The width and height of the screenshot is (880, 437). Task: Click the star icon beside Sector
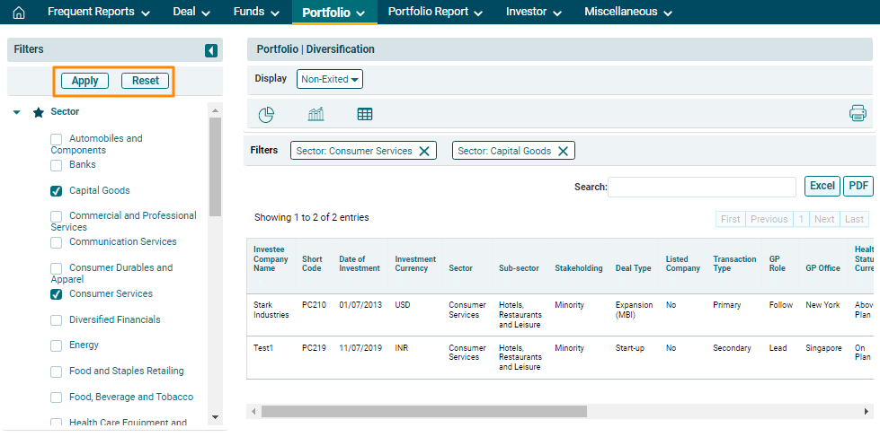coord(39,113)
